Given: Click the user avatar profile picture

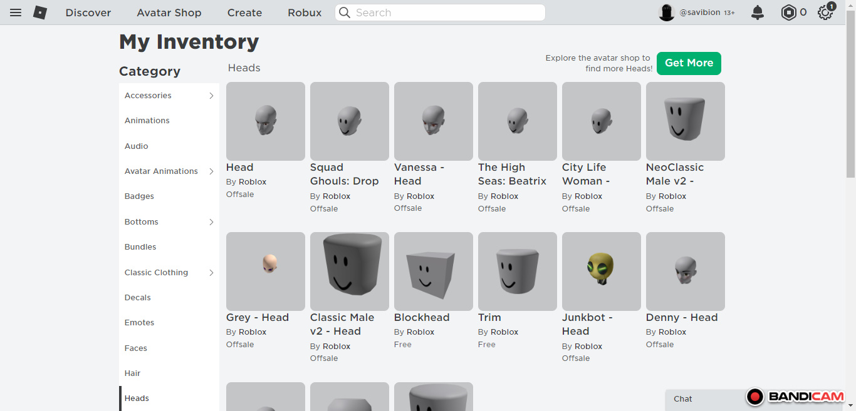Looking at the screenshot, I should point(666,13).
